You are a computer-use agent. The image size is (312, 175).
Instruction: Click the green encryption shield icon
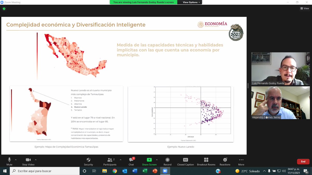pyautogui.click(x=4, y=9)
